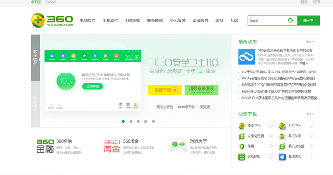
Task: Click the beta版下载 link
Action: pyautogui.click(x=186, y=107)
